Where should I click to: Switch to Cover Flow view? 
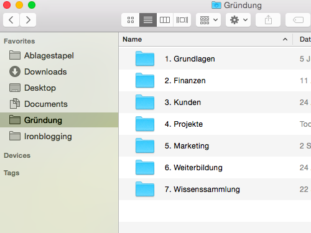point(182,20)
